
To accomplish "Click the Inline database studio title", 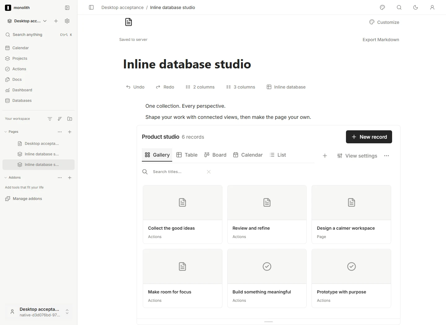I will pyautogui.click(x=187, y=64).
